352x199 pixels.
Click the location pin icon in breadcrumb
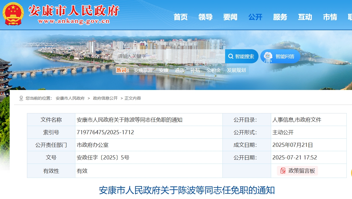click(x=21, y=98)
